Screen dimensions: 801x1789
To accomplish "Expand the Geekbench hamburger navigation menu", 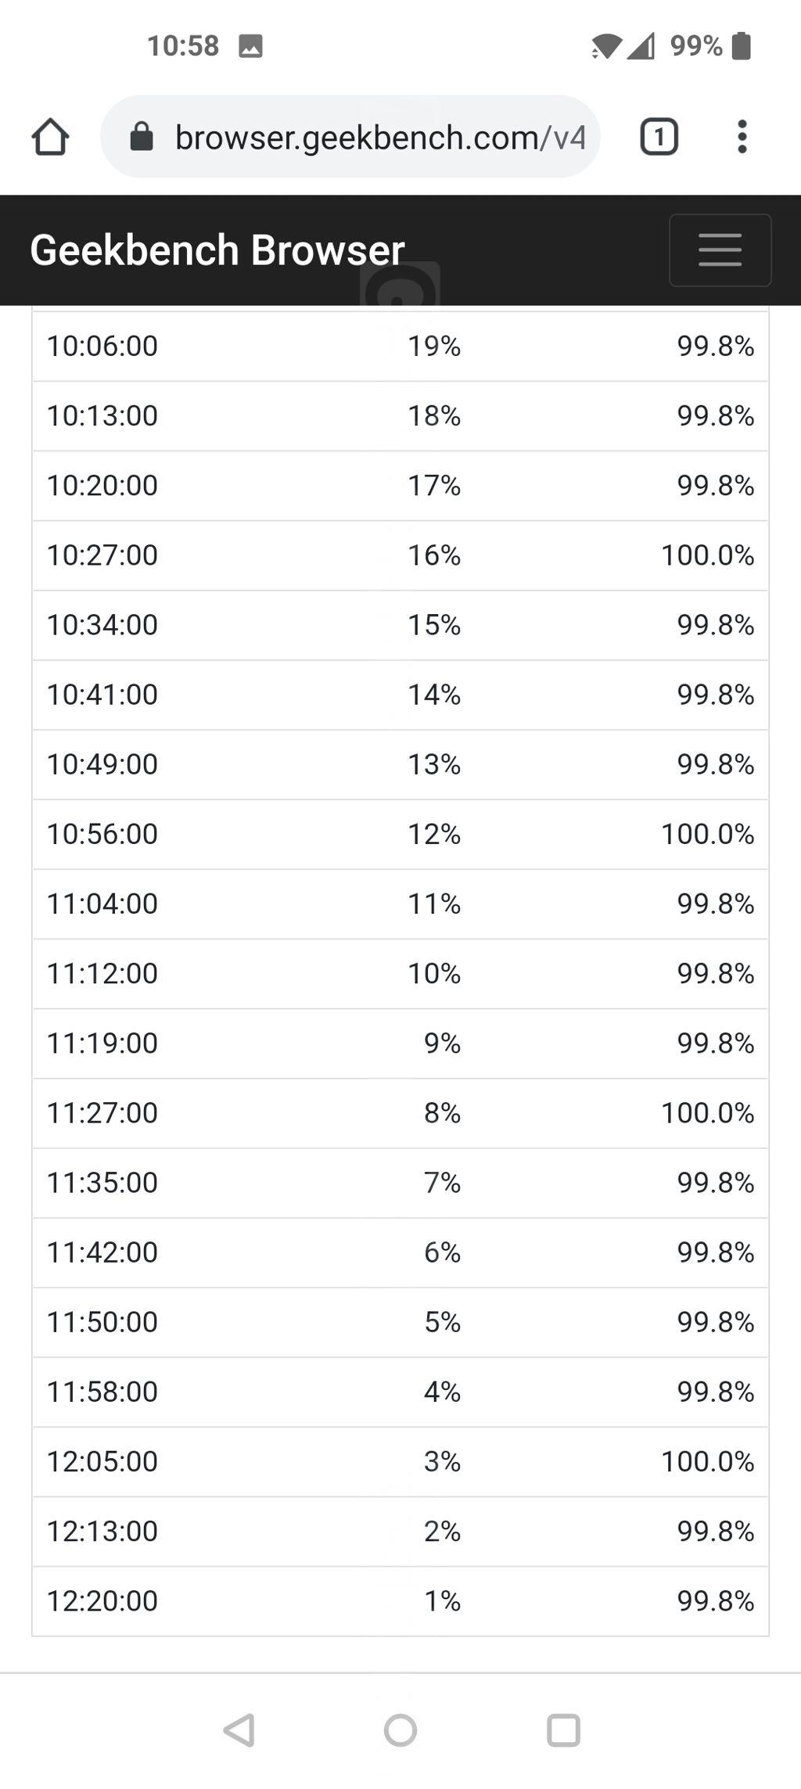I will (x=720, y=250).
